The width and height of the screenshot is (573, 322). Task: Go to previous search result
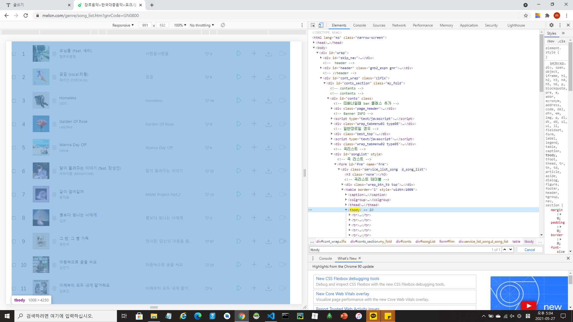505,250
